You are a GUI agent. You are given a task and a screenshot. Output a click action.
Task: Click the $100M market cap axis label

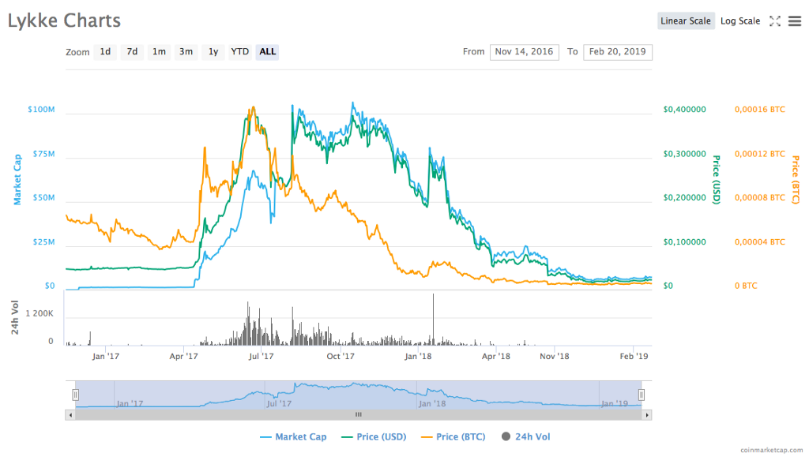click(41, 110)
